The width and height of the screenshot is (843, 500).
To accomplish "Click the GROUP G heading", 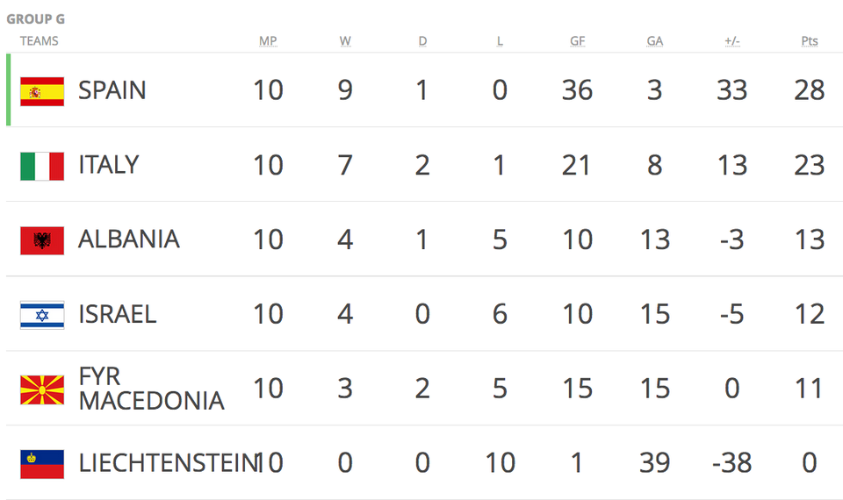I will pos(35,19).
